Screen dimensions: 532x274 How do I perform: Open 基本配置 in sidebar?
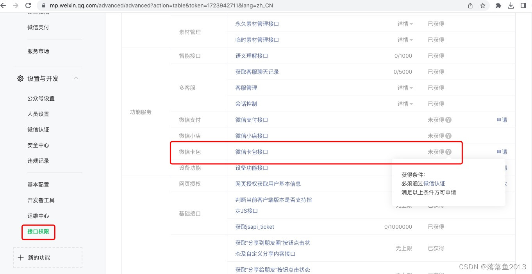tap(38, 185)
